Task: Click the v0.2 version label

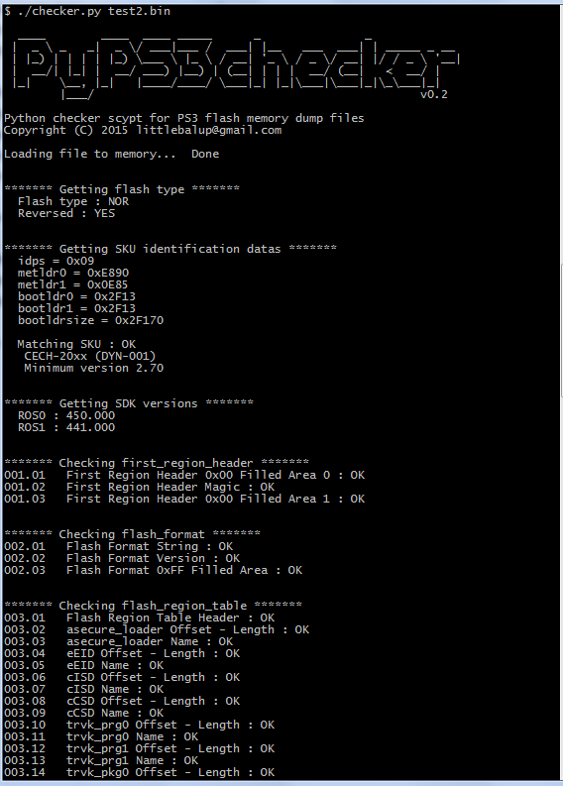Action: click(434, 94)
